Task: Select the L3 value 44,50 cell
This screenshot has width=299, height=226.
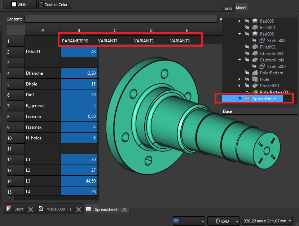Action: pos(79,181)
